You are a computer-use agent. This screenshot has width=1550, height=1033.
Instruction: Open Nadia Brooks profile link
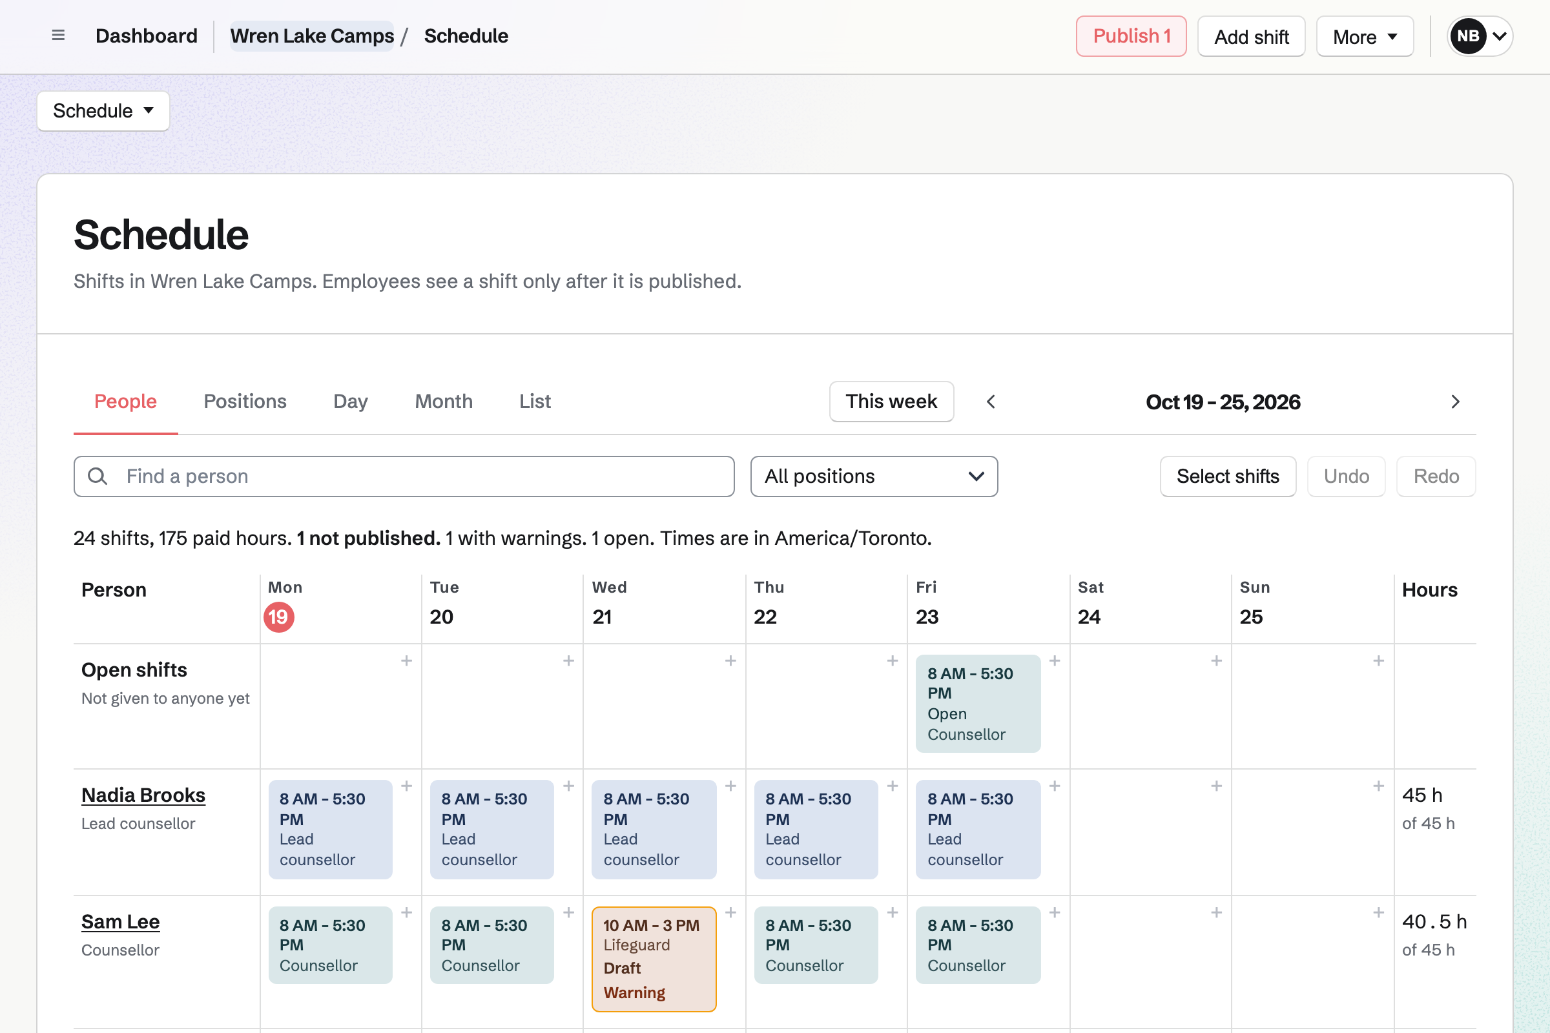143,795
